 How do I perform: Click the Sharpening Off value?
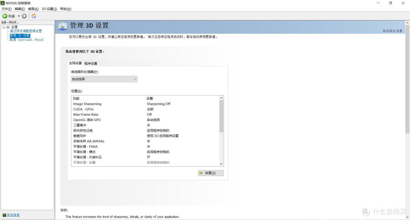coord(158,104)
